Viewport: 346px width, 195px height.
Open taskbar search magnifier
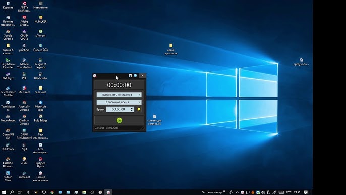(x=12, y=192)
